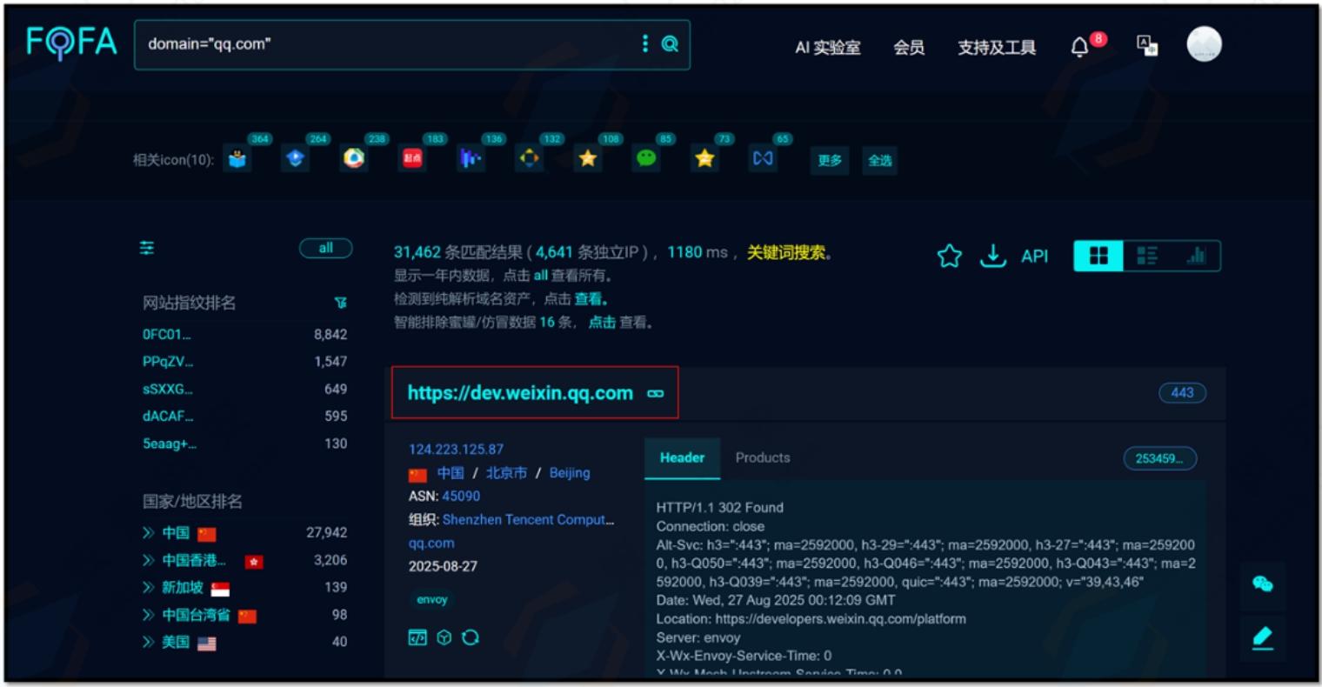The image size is (1322, 687).
Task: Click the language translate icon
Action: tap(1147, 46)
